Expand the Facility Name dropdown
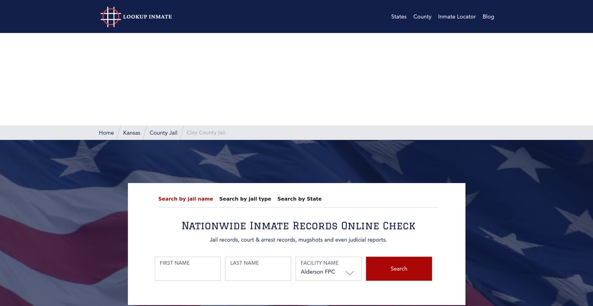 tap(329, 268)
